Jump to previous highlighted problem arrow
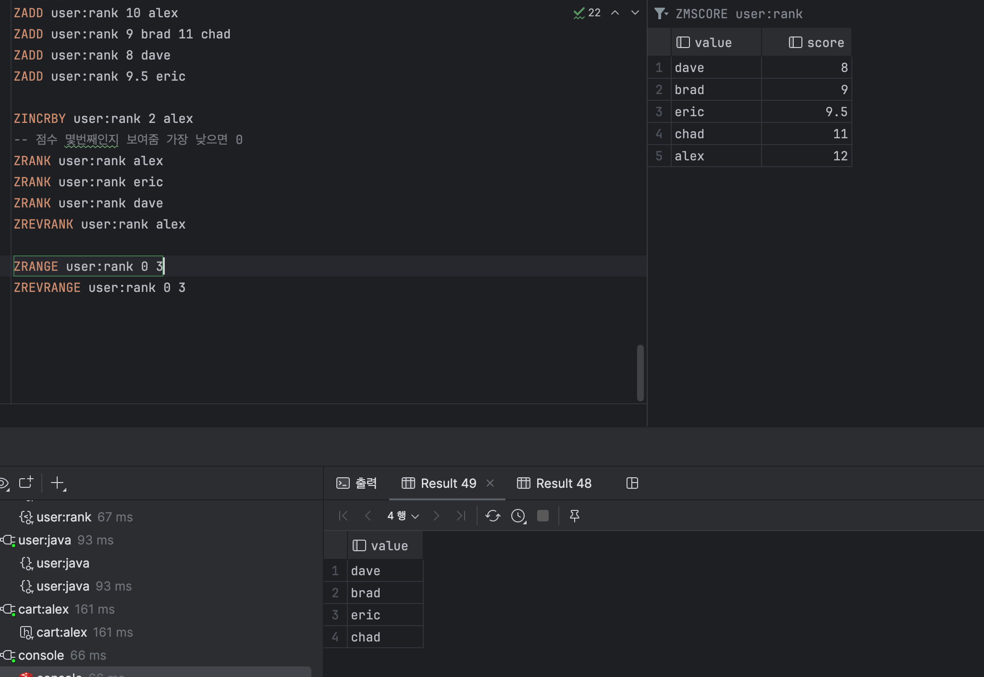The image size is (984, 677). pos(615,13)
